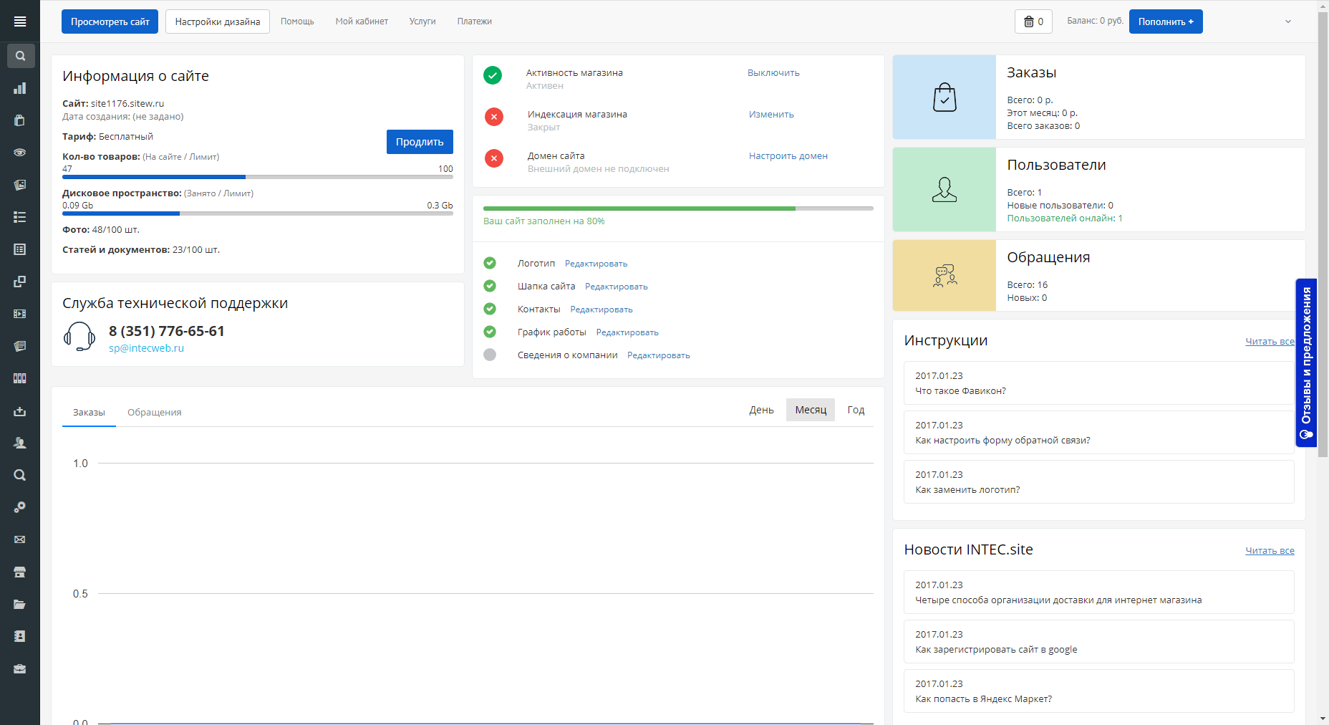Screen dimensions: 1329x725
Task: Open the gears settings icon in the sidebar
Action: click(x=20, y=507)
